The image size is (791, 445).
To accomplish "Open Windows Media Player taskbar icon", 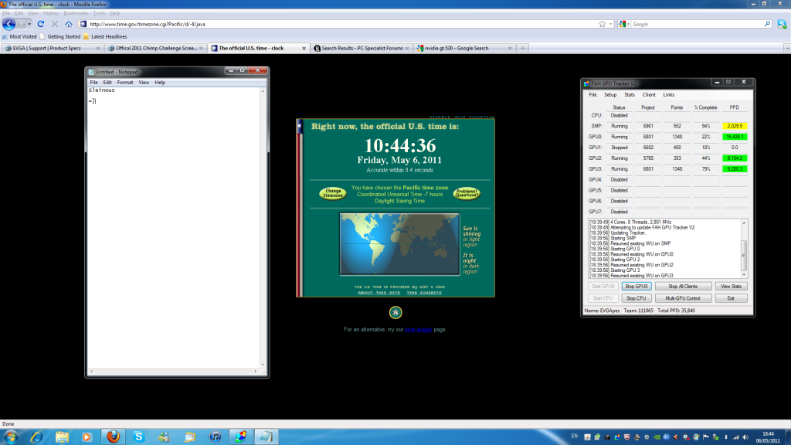I will coord(87,436).
